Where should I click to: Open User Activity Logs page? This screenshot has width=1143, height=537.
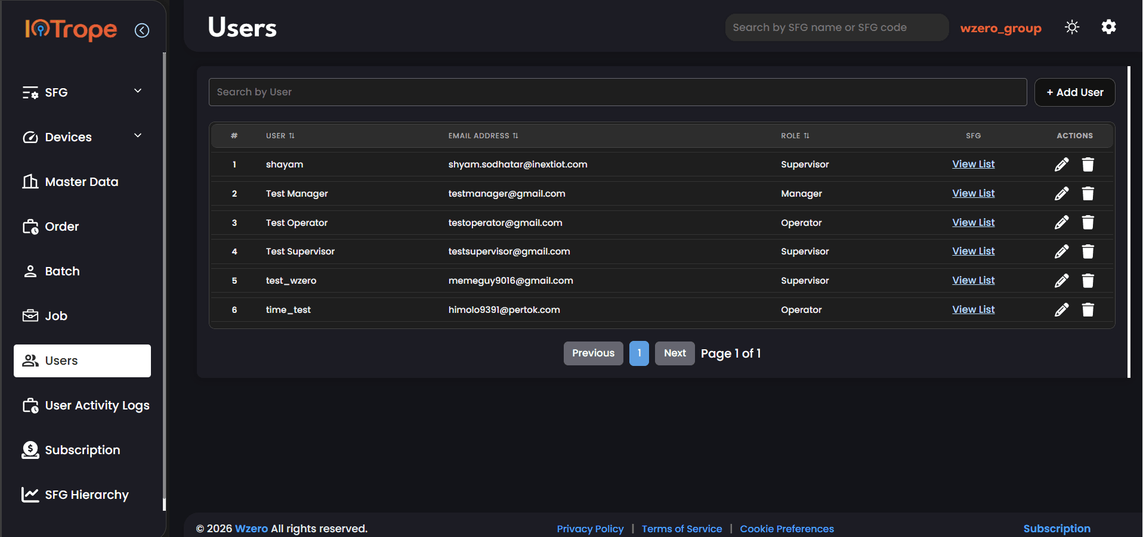click(82, 405)
